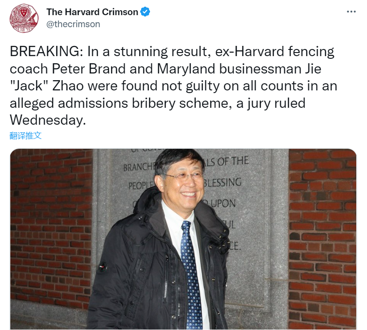Click "Jack" Zhao in the tweet text
The width and height of the screenshot is (367, 330).
(x=47, y=86)
